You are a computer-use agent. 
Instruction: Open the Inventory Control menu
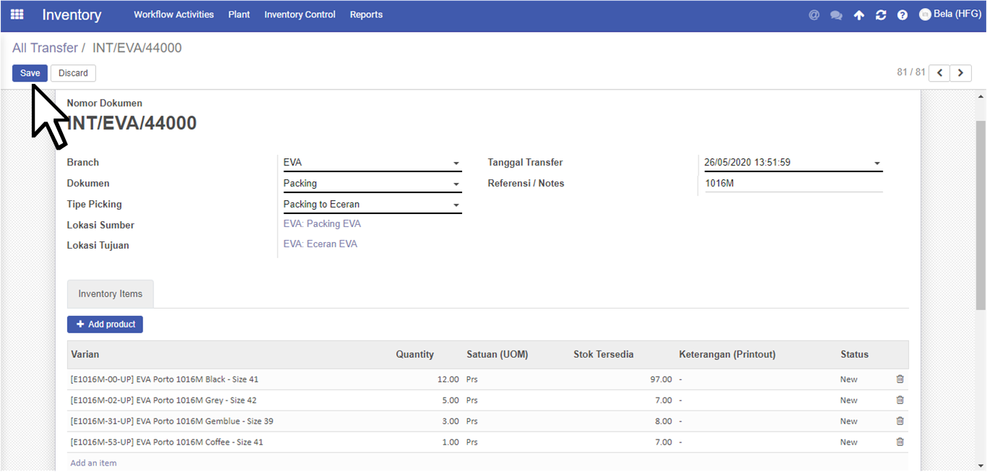[300, 14]
